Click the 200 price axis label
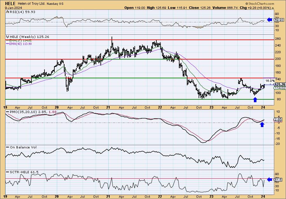Screen dimensions: 286x199 [278, 59]
